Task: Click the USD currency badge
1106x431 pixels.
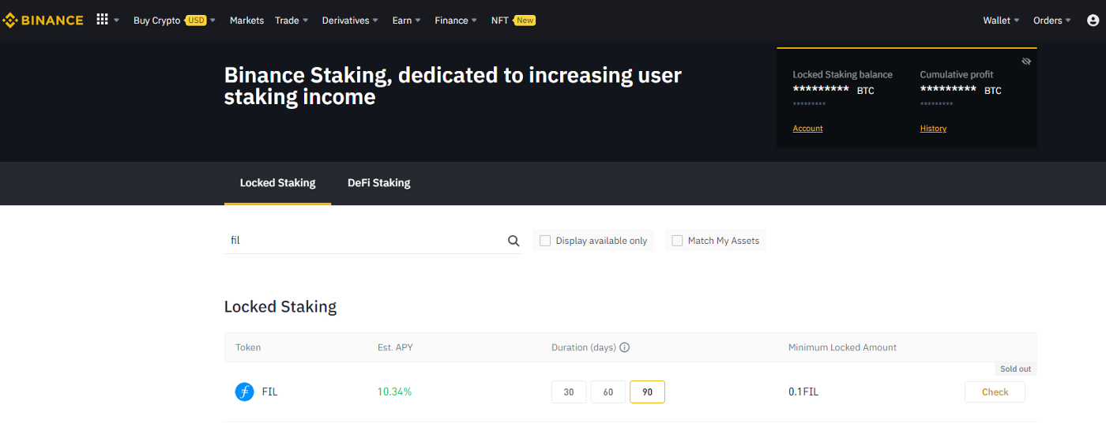Action: pyautogui.click(x=196, y=21)
